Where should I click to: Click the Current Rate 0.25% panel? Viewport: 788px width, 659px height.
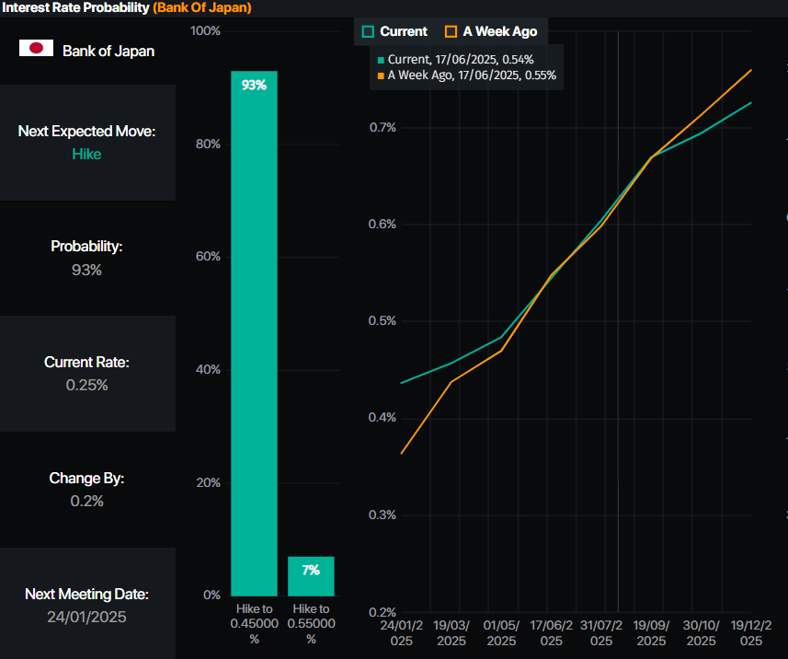(86, 374)
